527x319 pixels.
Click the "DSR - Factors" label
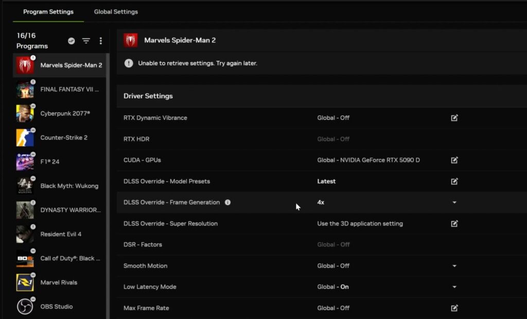[143, 245]
